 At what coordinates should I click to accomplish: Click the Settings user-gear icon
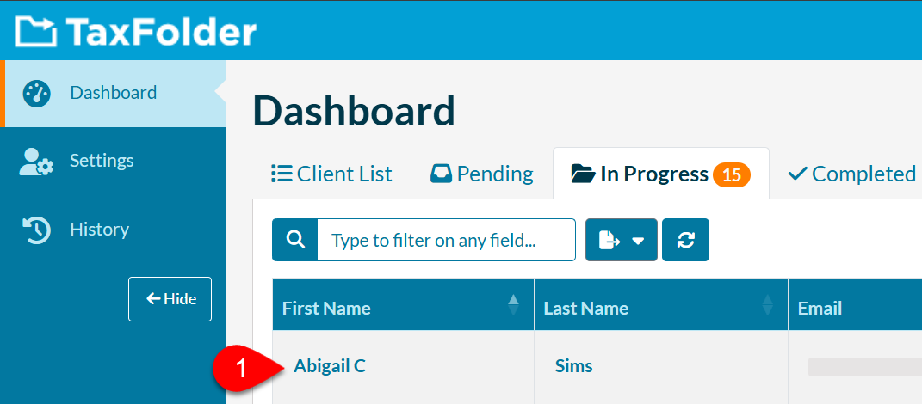point(36,161)
